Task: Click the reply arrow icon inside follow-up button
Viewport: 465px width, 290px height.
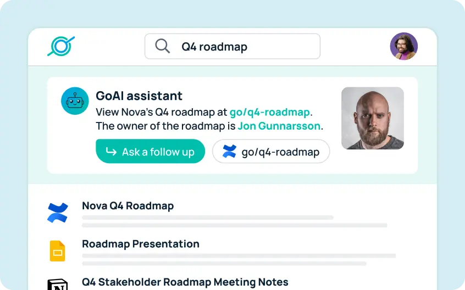Action: 111,152
